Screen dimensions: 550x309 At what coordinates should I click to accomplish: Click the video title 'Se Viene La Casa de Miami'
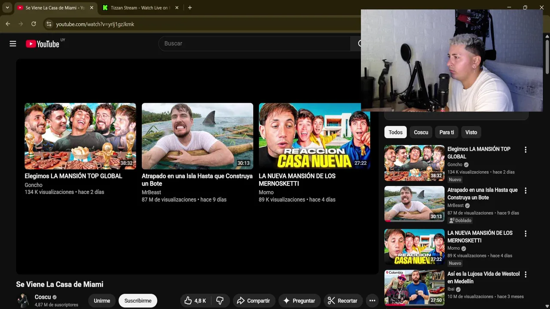(60, 284)
